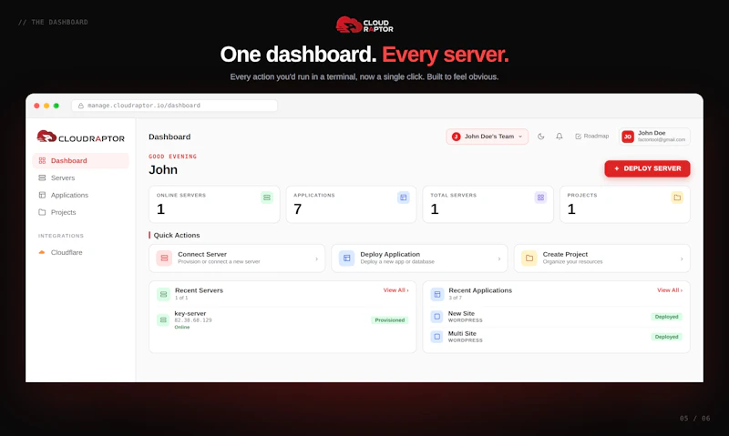Open the Roadmap link
Screen dimensions: 729x436
[591, 136]
